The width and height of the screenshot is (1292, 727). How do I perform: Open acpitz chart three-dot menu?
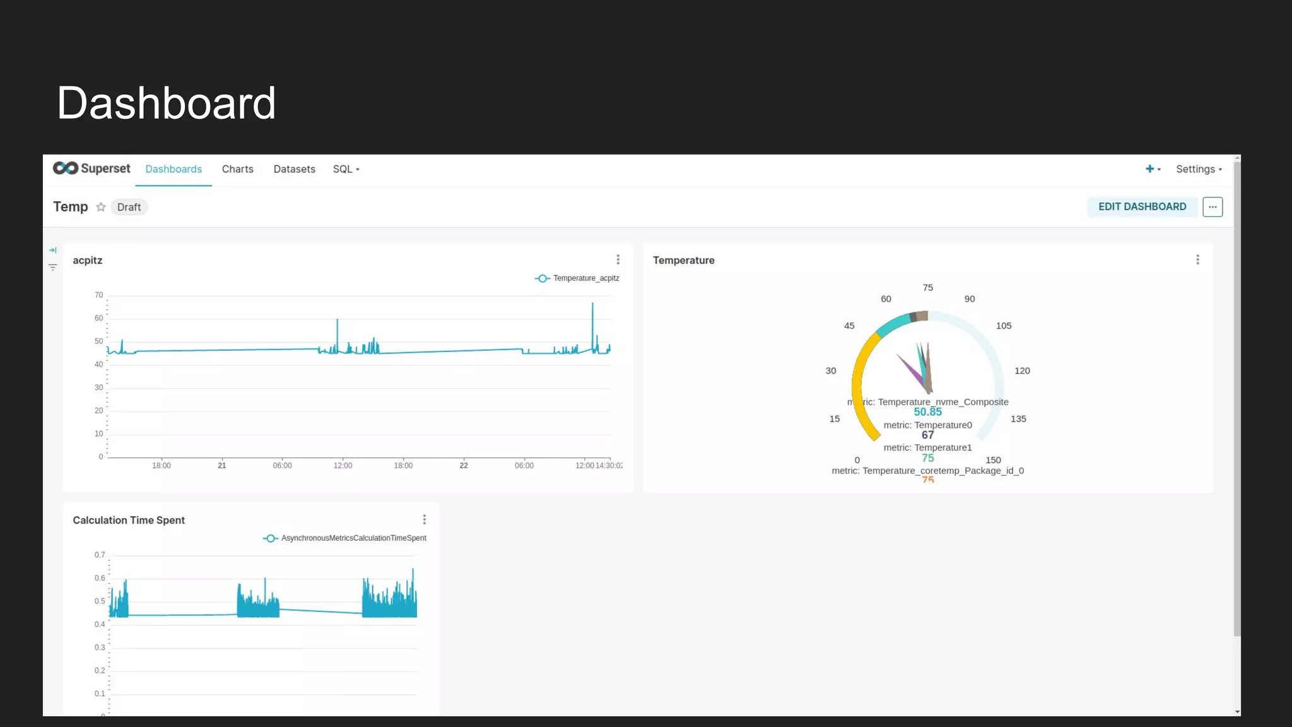pos(618,259)
